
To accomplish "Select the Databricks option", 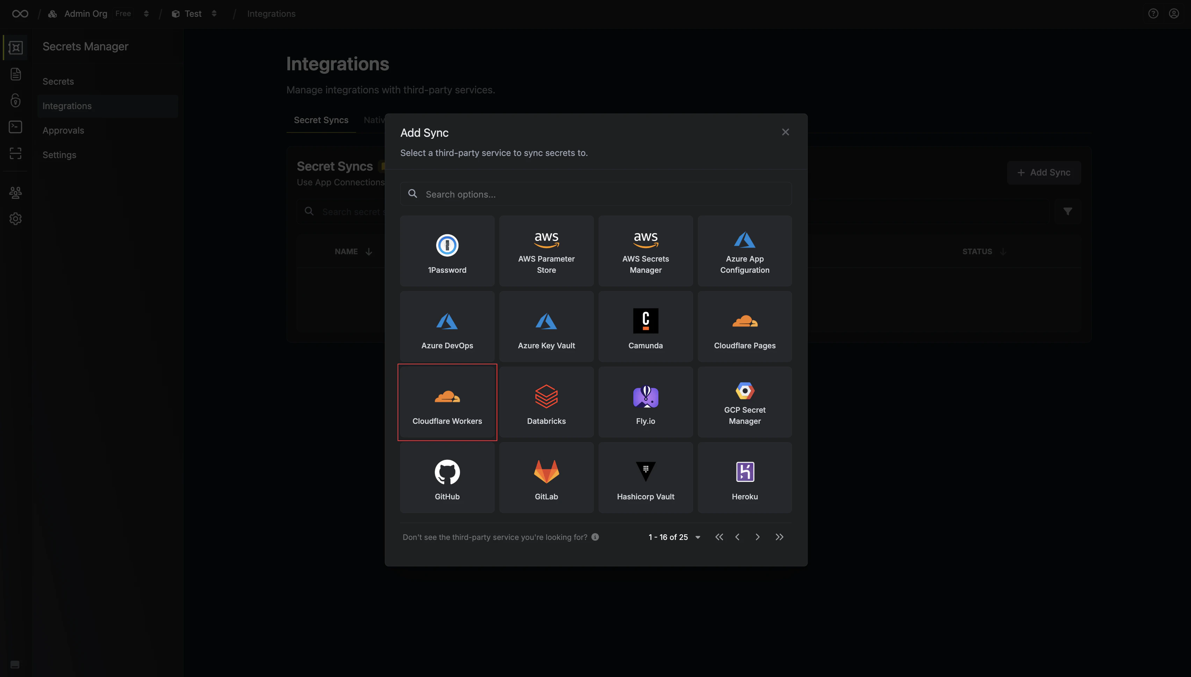I will click(547, 402).
